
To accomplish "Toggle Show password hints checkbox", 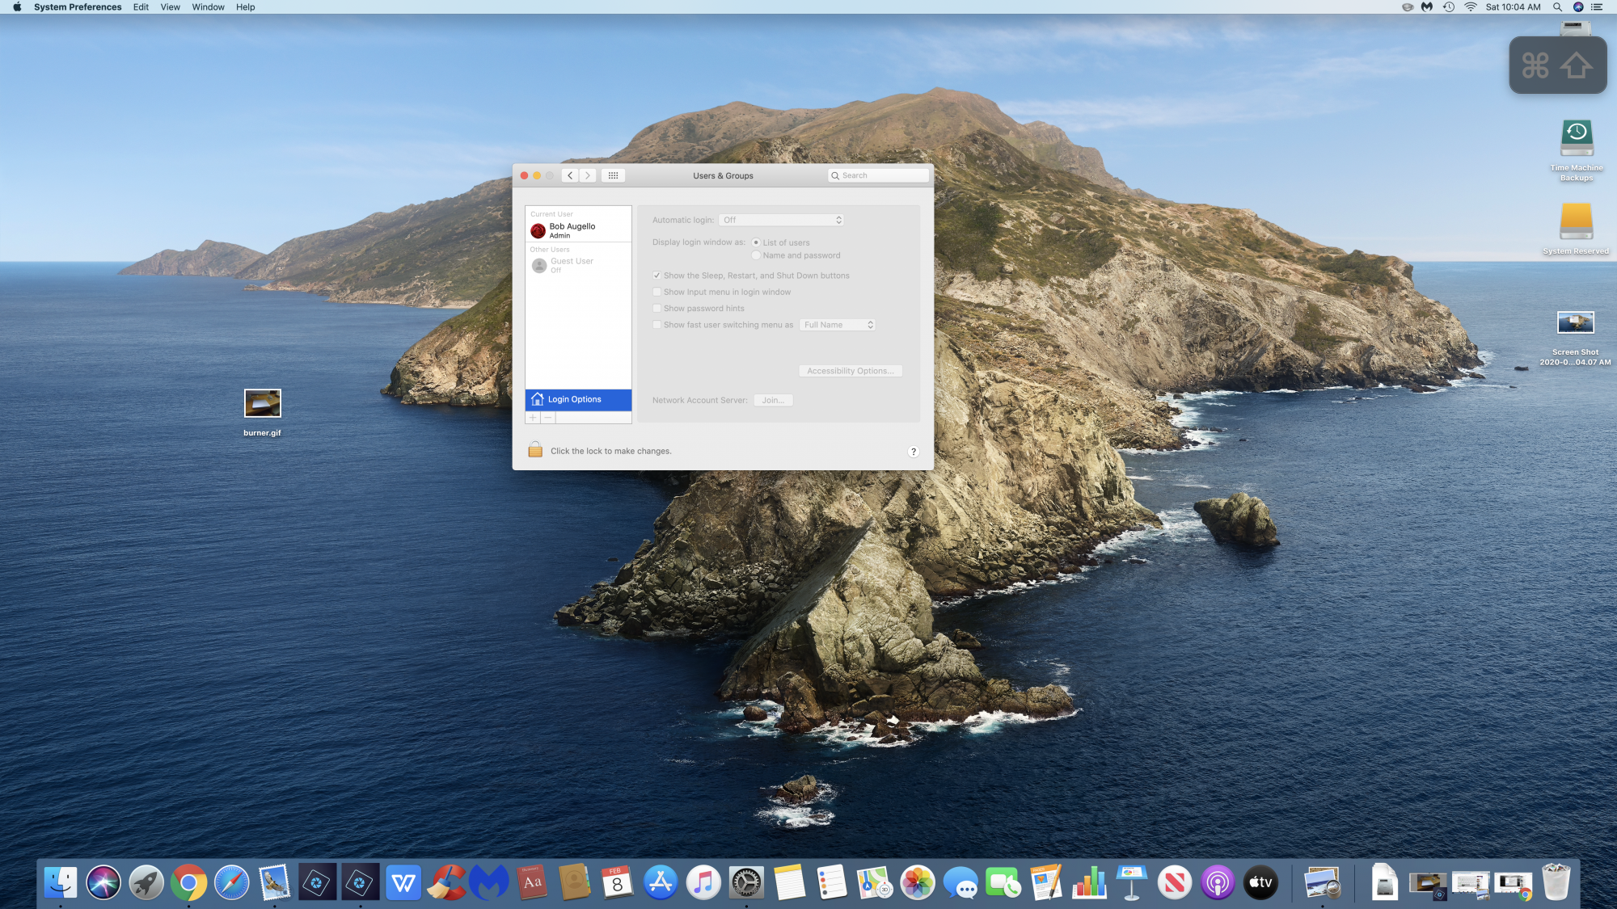I will tap(657, 309).
